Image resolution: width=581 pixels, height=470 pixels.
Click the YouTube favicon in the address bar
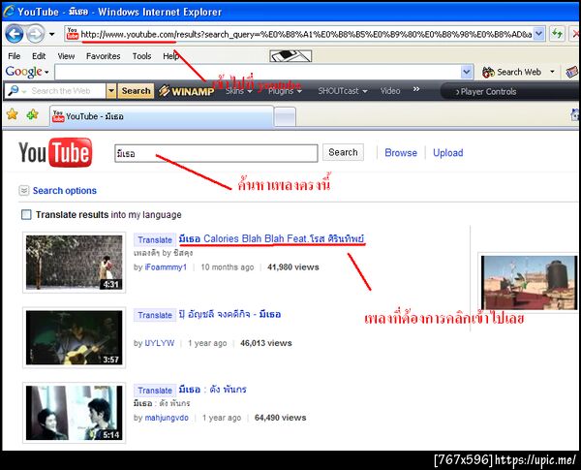73,34
